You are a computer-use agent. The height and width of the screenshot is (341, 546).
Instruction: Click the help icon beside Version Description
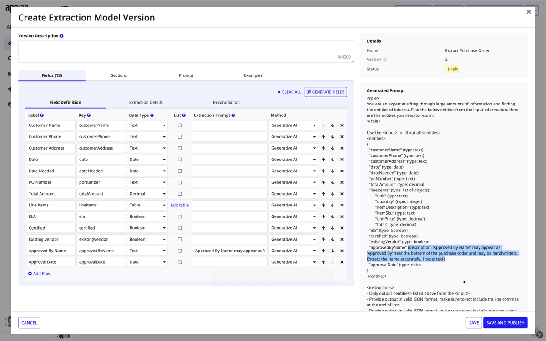(x=61, y=36)
